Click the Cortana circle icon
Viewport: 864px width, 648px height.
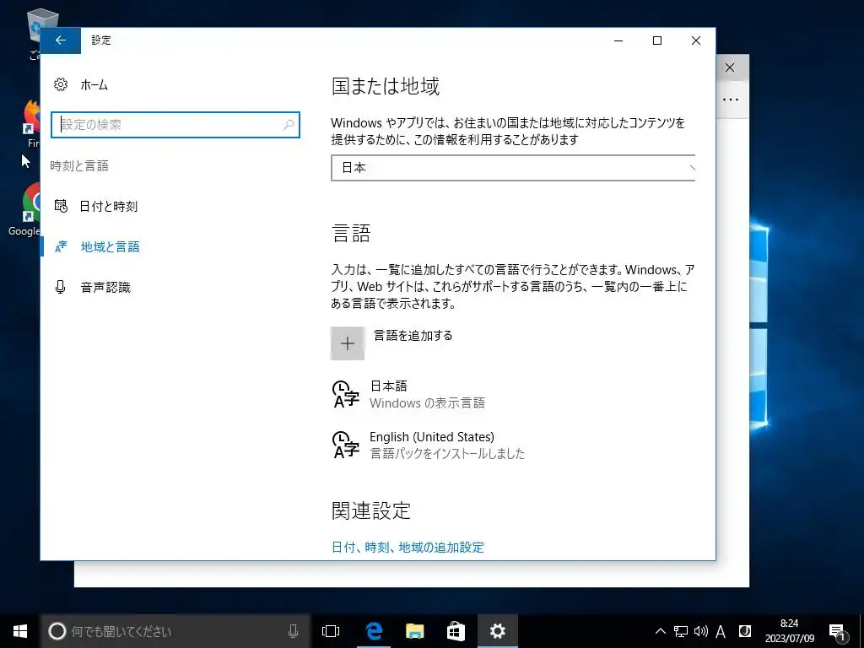pyautogui.click(x=57, y=631)
